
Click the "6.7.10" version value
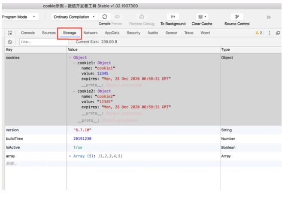[82, 130]
